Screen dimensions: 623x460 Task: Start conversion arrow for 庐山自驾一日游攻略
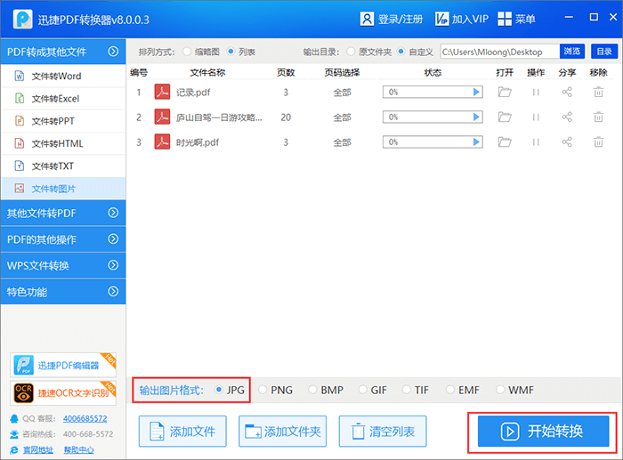click(476, 117)
